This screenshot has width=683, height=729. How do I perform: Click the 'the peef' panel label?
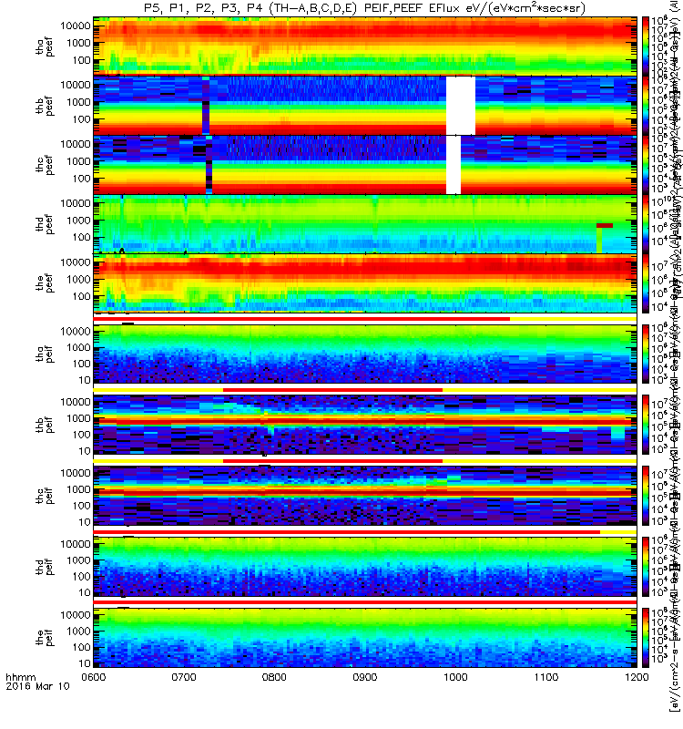[x=45, y=283]
